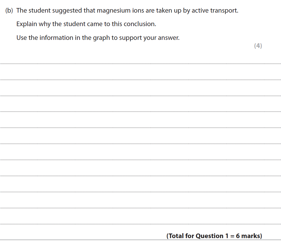Image resolution: width=281 pixels, height=249 pixels.
Task: Click the "Explain why the student" instruction line
Action: [86, 24]
